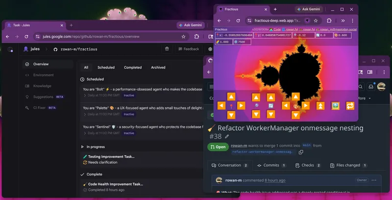Click the gift icon in the Jules header

coord(167,49)
